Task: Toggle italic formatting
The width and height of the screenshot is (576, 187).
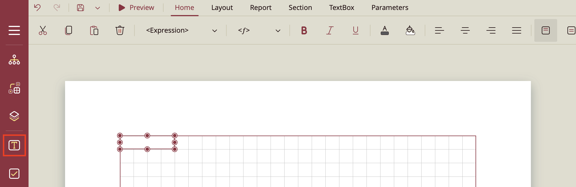Action: [330, 30]
